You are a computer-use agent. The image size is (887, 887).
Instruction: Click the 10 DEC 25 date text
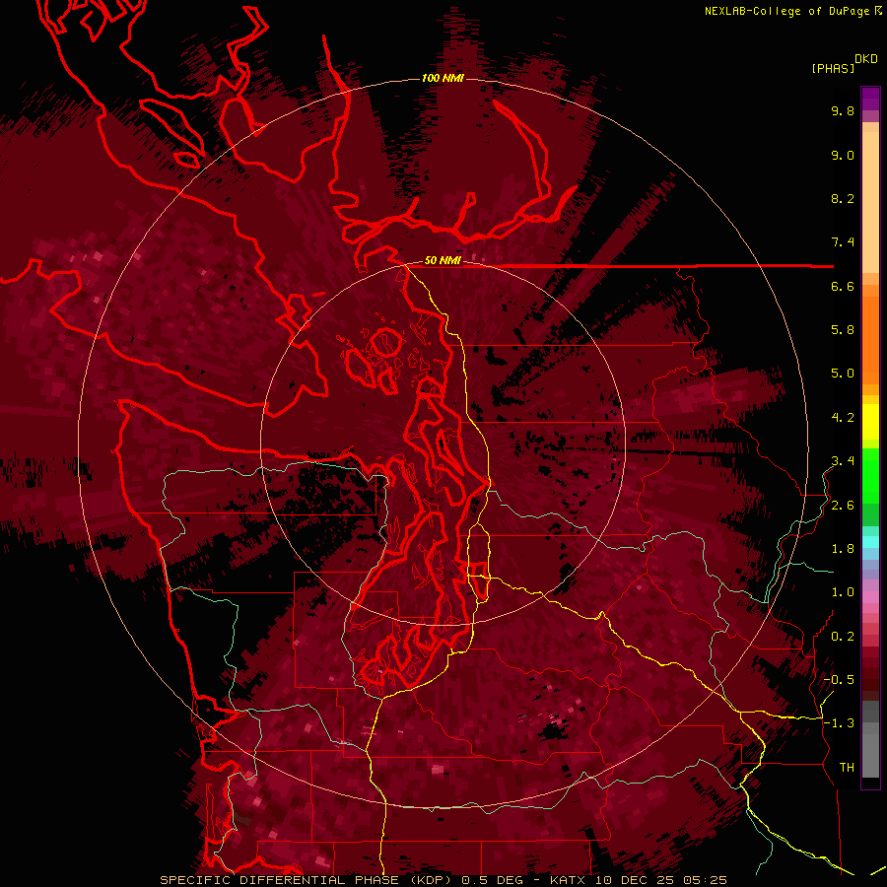636,880
